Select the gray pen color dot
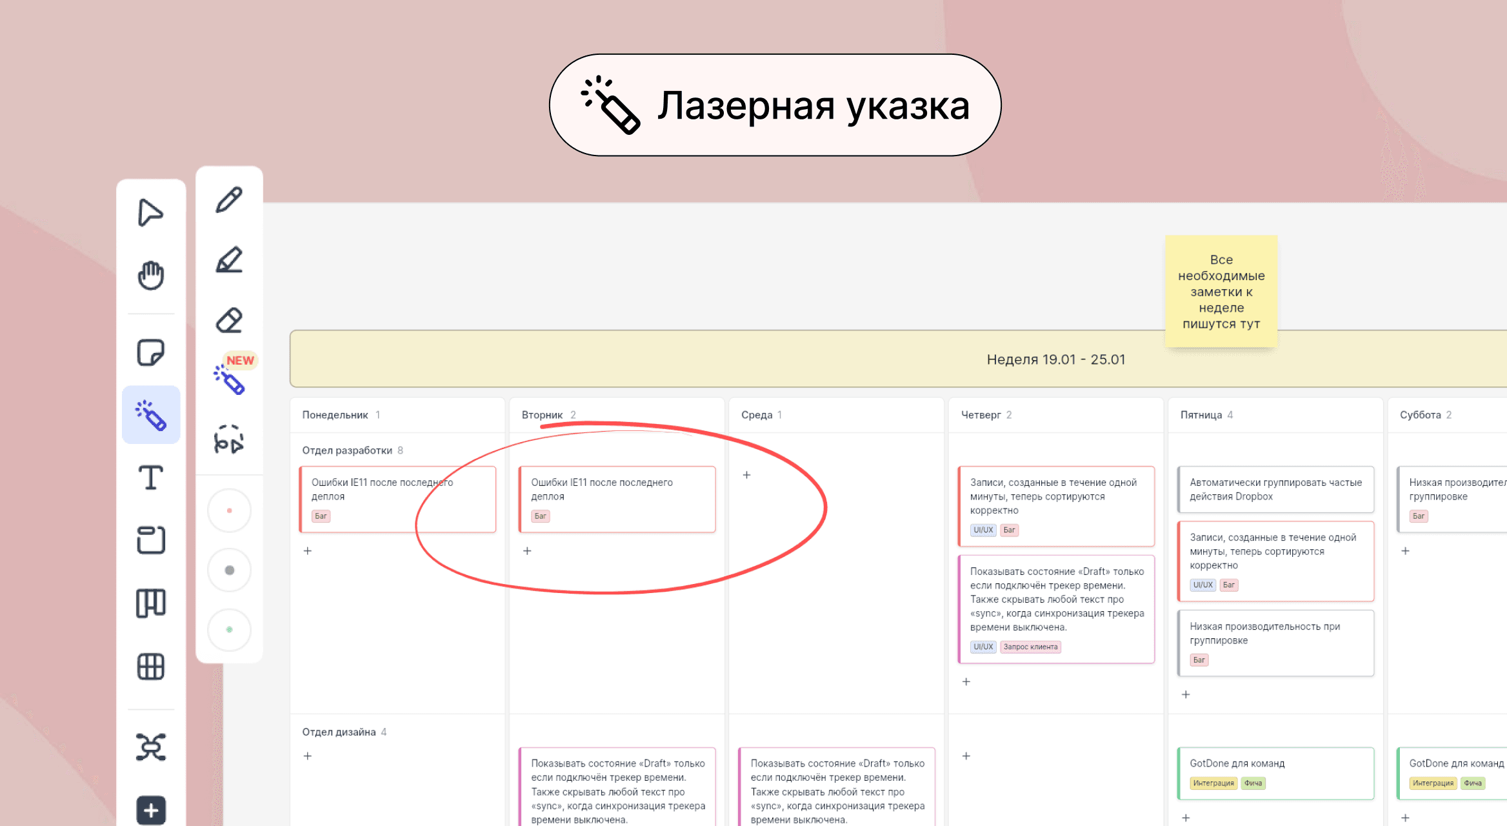Image resolution: width=1507 pixels, height=826 pixels. pos(229,570)
